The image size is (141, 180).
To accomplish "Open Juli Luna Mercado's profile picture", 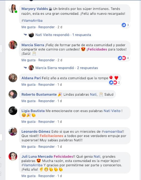I will click(x=13, y=156).
